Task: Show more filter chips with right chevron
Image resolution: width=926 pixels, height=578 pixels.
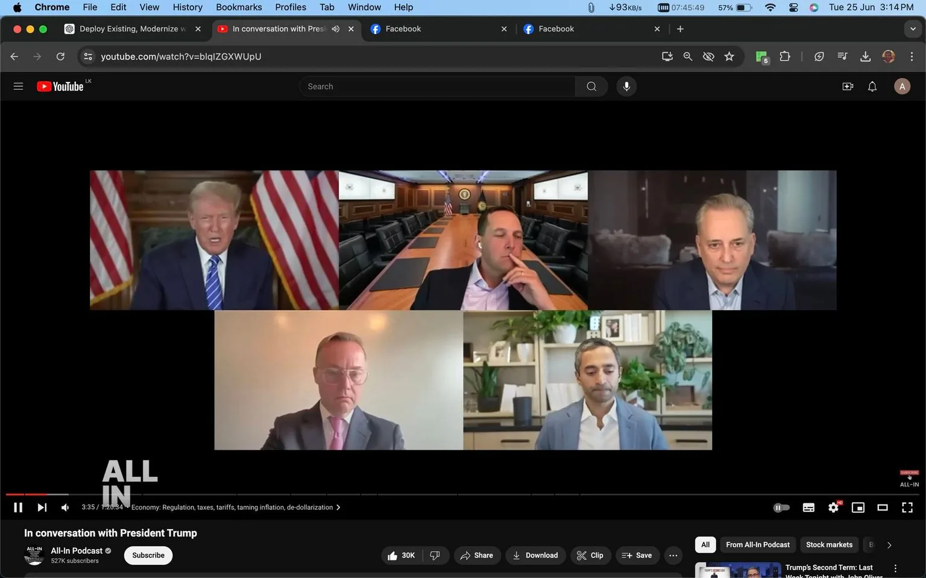Action: (889, 544)
